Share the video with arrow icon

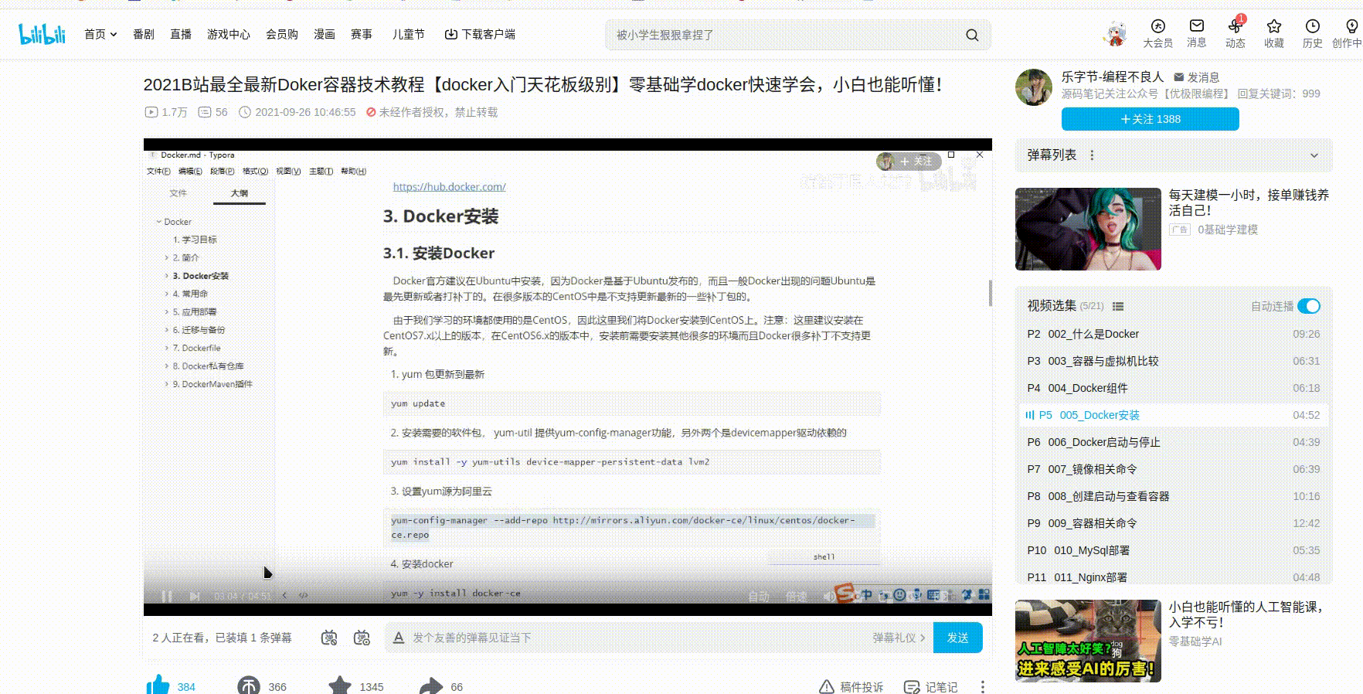coord(431,685)
